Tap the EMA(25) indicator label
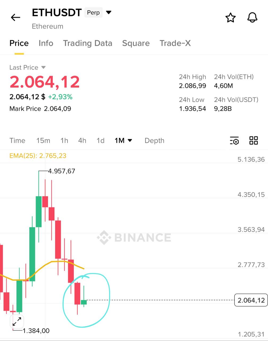The height and width of the screenshot is (341, 268). [x=38, y=156]
